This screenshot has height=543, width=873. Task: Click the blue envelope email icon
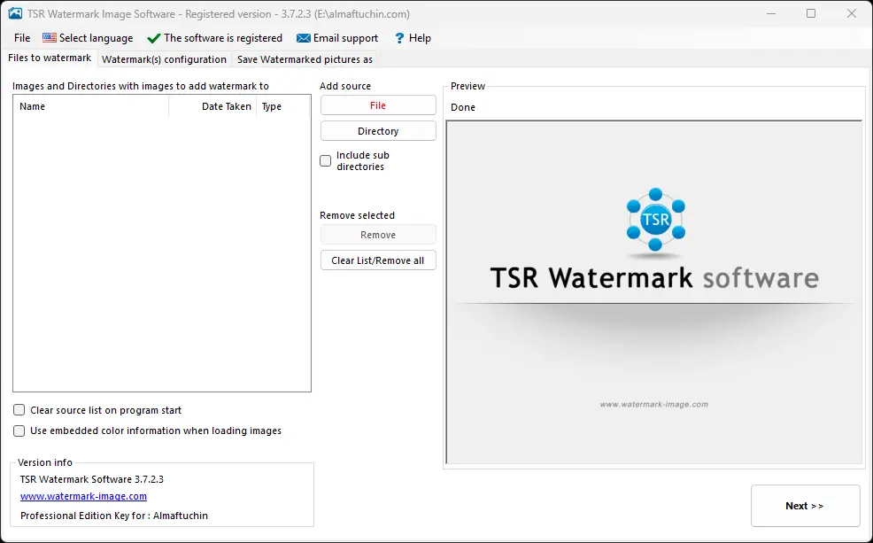pos(304,38)
